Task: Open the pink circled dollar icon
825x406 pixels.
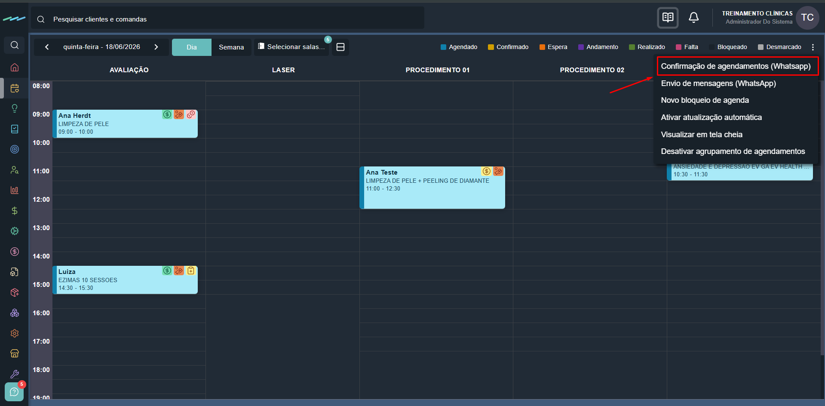Action: point(15,252)
